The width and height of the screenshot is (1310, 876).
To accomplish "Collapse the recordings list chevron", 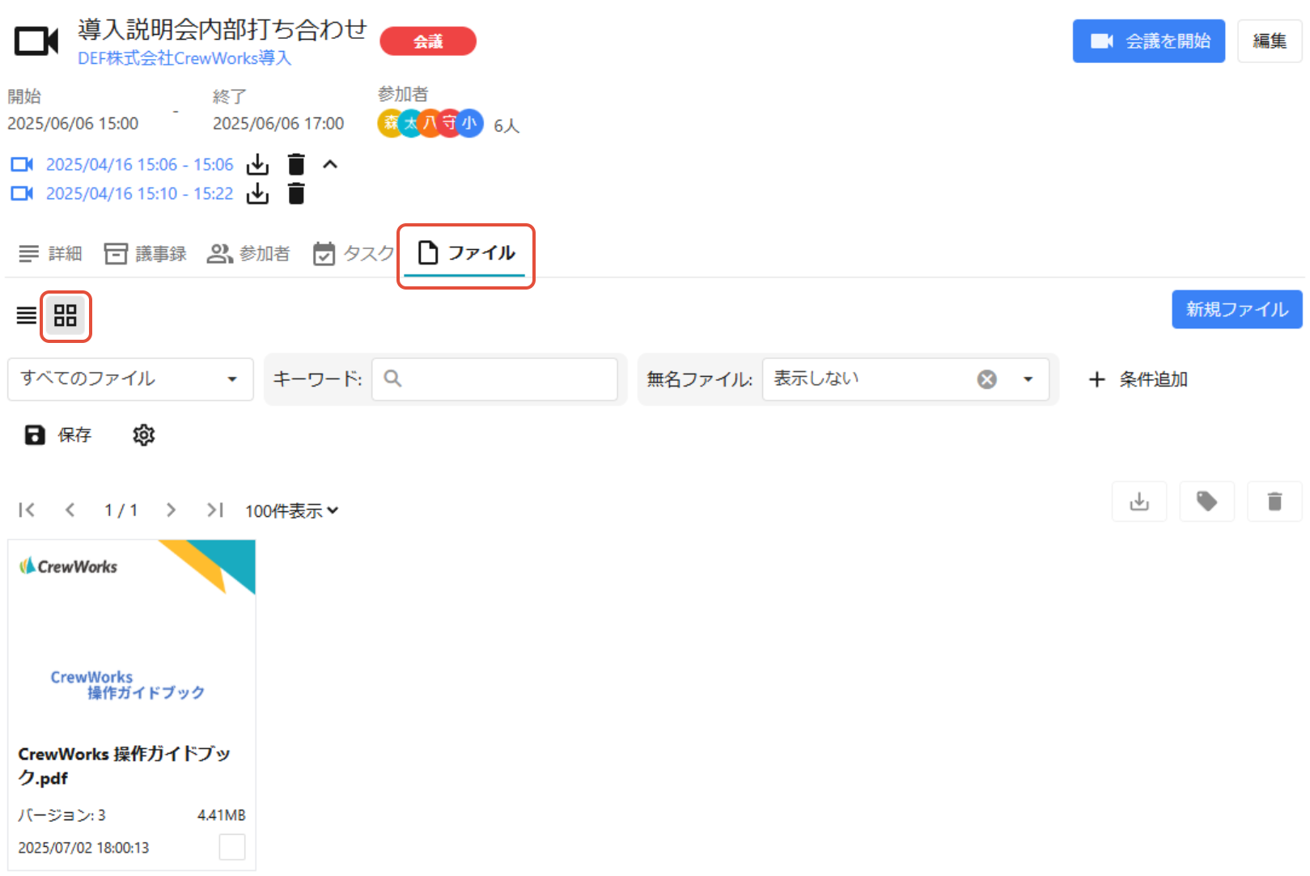I will pos(330,164).
